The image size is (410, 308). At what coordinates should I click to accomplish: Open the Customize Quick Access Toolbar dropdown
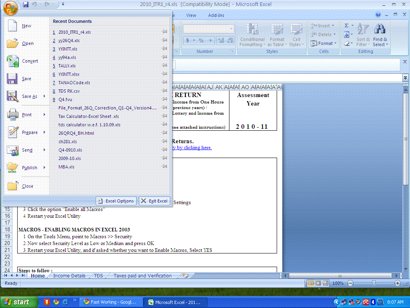[x=63, y=4]
